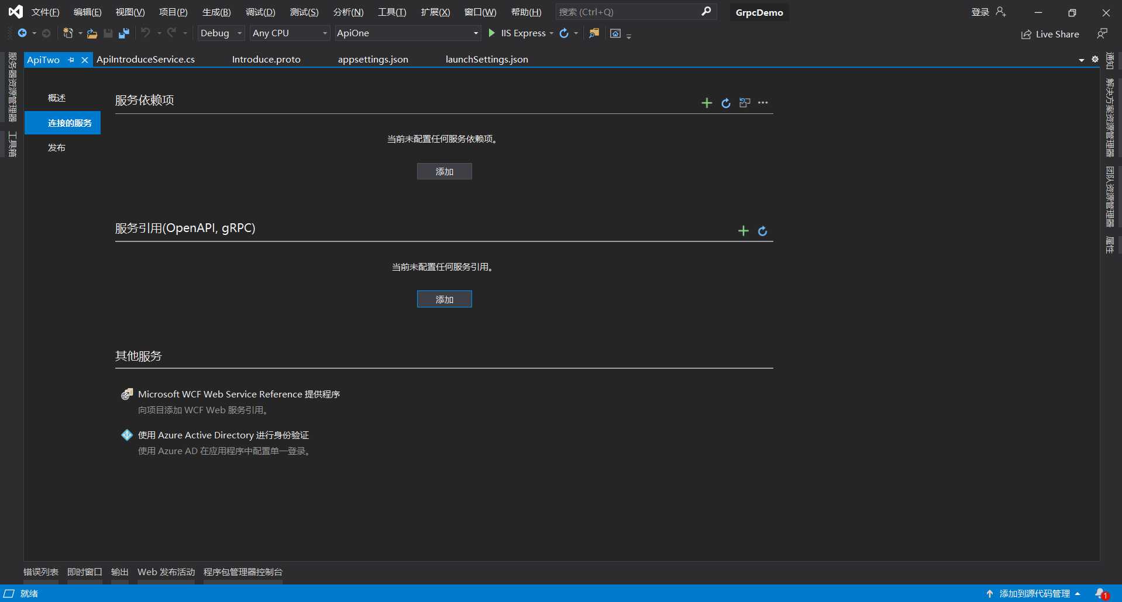Open the 生成(B) menu
The image size is (1122, 602).
tap(216, 12)
